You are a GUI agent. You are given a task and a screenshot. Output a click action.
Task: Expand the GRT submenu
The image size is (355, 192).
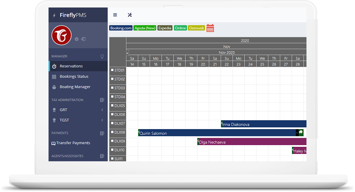102,110
